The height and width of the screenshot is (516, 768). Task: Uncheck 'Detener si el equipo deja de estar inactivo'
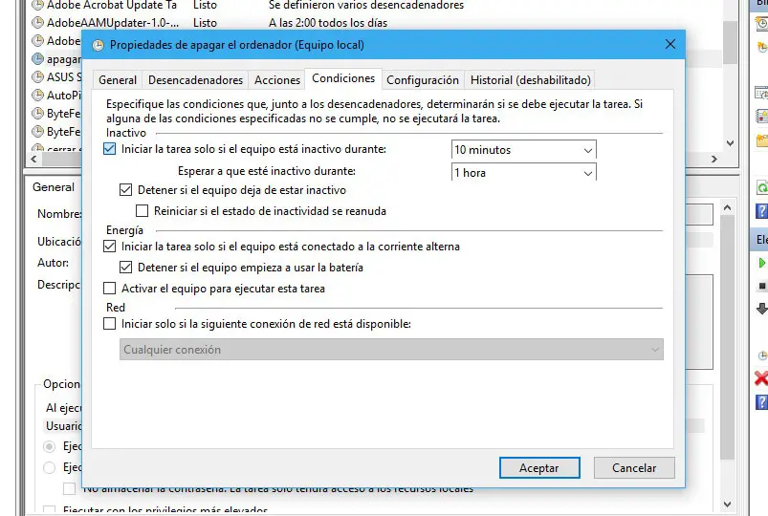(x=126, y=190)
